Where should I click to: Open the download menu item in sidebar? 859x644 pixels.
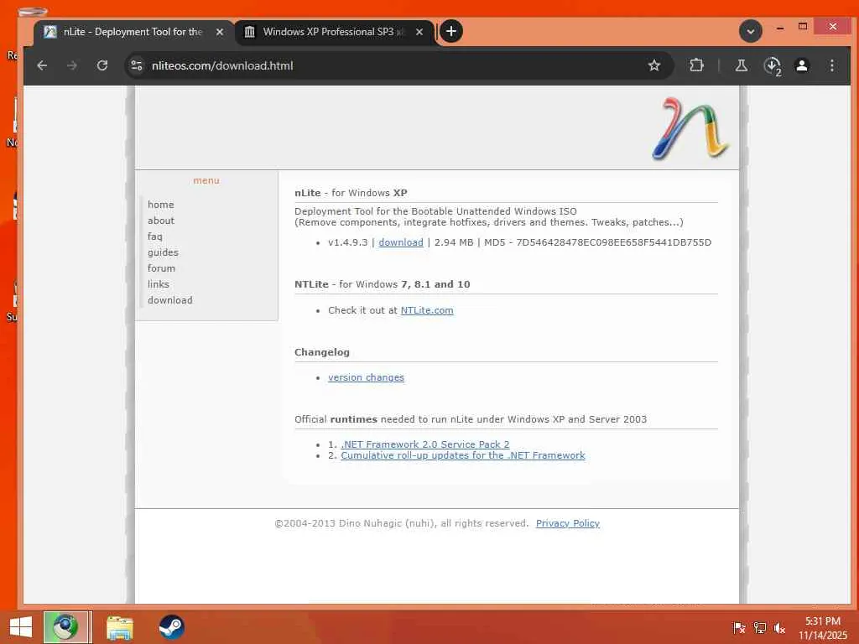tap(169, 300)
